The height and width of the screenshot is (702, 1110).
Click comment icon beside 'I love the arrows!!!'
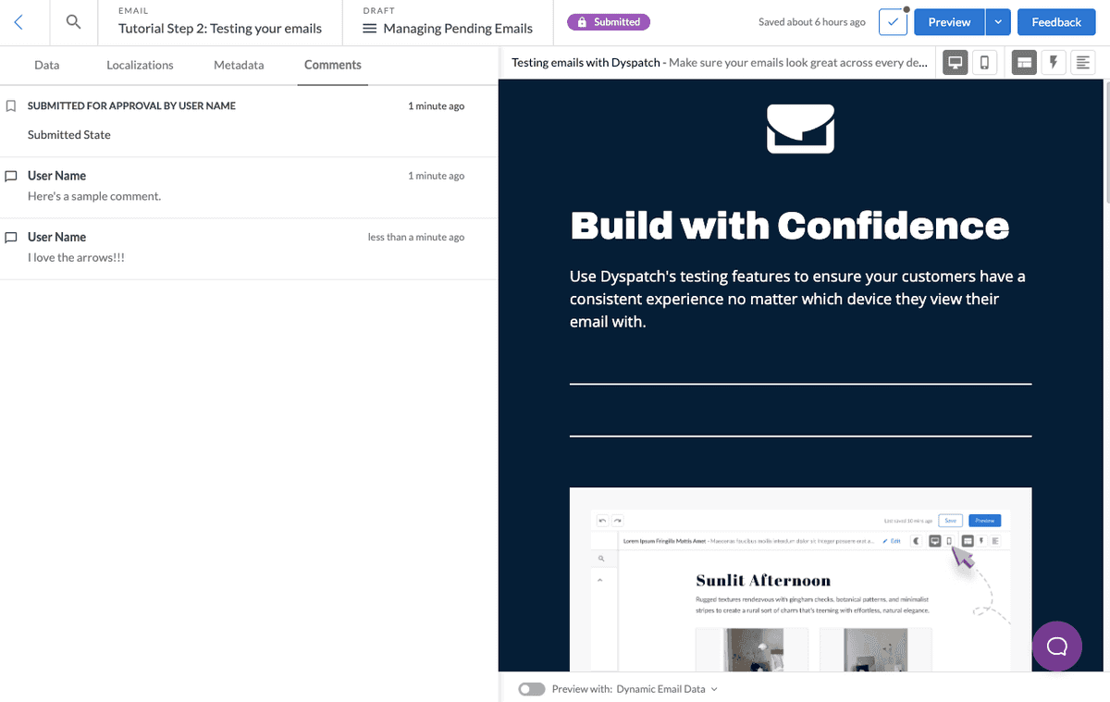(11, 238)
